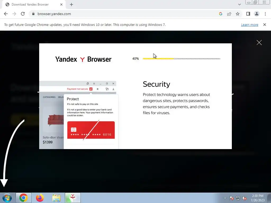The height and width of the screenshot is (203, 271).
Task: Open the network status tray icon
Action: [x=238, y=198]
